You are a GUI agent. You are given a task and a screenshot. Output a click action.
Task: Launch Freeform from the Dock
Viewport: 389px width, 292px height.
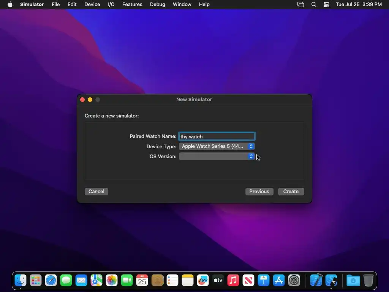pos(203,281)
